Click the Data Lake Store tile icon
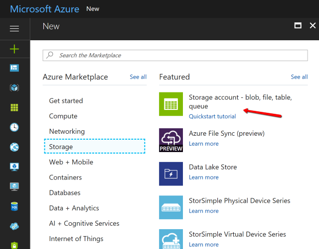The height and width of the screenshot is (249, 319). 171,174
